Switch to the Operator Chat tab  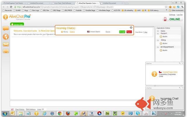(x=17, y=24)
